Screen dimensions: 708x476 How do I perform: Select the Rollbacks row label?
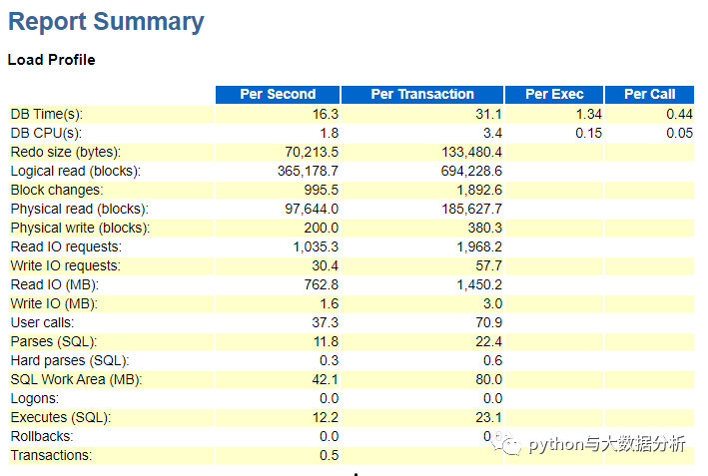pos(42,436)
